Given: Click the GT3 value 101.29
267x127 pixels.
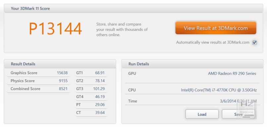Looking at the screenshot, I should pos(99,89).
